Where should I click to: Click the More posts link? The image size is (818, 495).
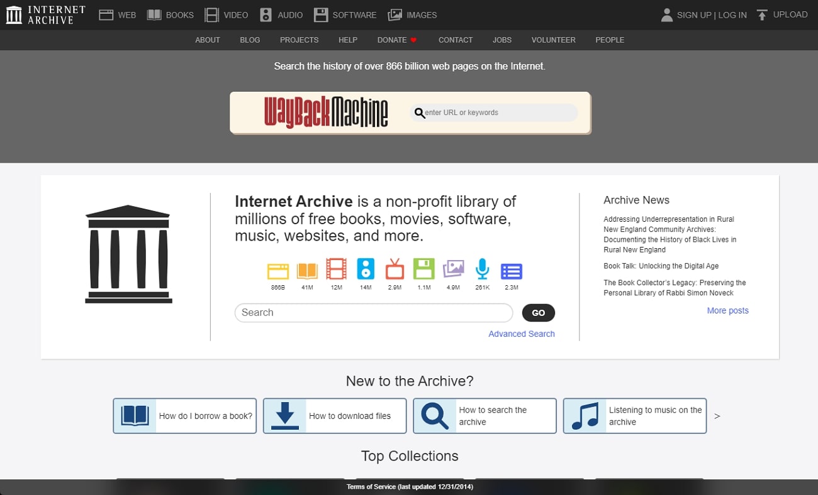[728, 310]
